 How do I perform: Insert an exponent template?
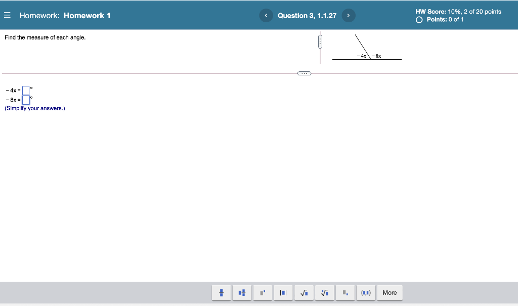click(263, 293)
